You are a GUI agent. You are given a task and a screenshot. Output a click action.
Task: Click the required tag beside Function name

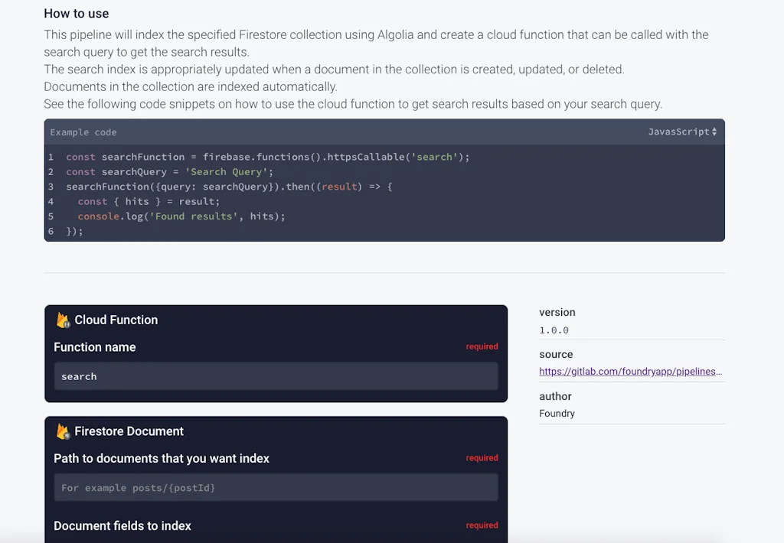coord(482,347)
